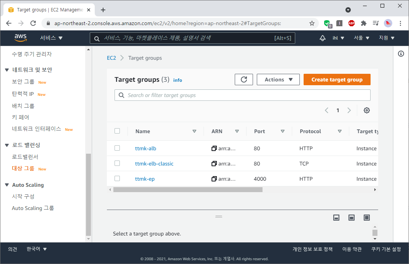Select the ttmk-elb-classic row checkbox

(117, 163)
